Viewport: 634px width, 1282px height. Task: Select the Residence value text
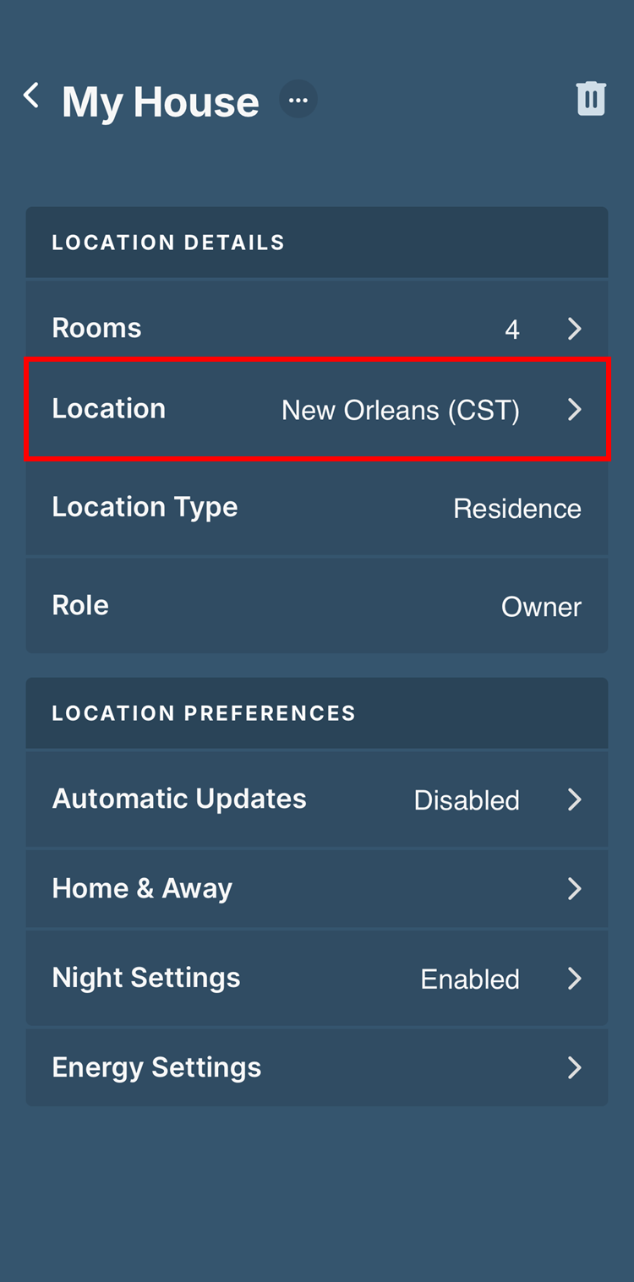tap(516, 509)
